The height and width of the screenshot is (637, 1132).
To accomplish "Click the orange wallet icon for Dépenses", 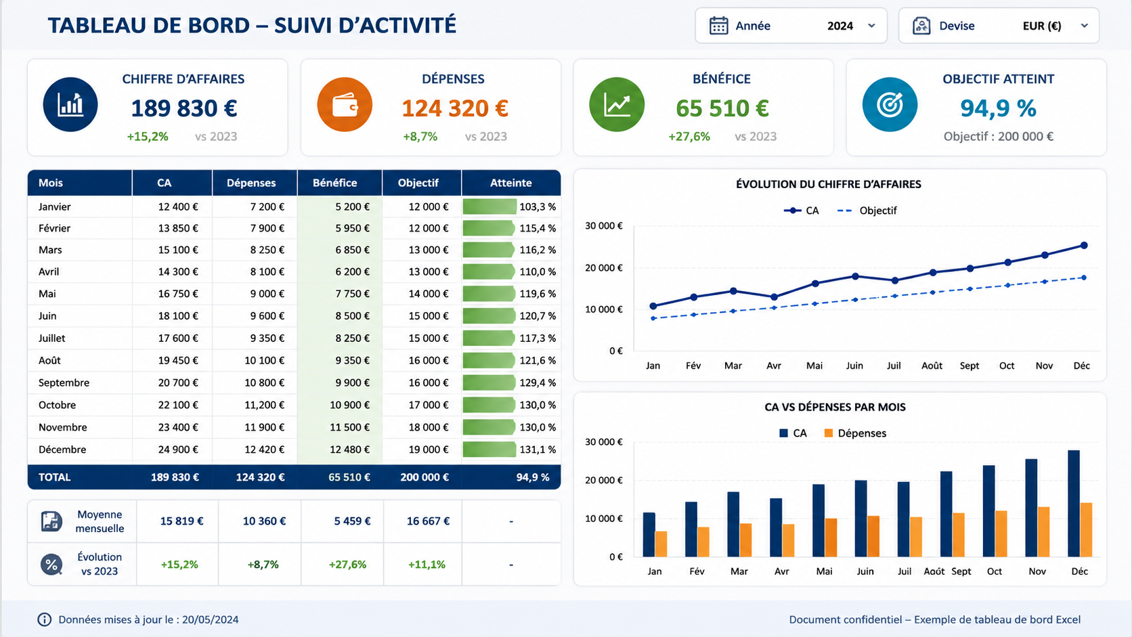I will click(x=345, y=105).
